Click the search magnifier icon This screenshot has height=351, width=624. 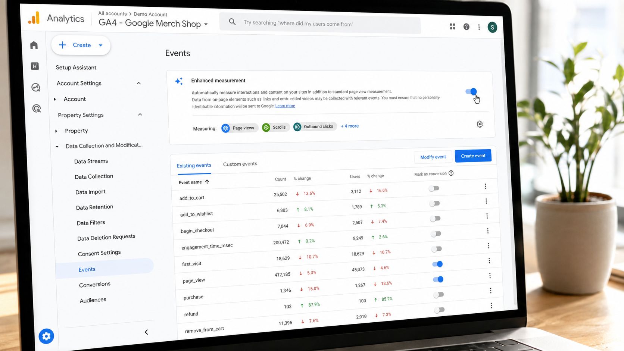click(x=232, y=22)
